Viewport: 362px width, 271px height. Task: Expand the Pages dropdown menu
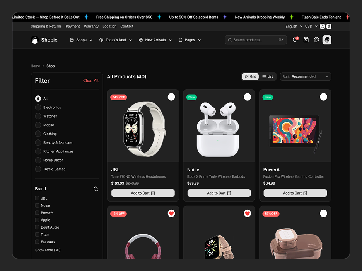[190, 40]
